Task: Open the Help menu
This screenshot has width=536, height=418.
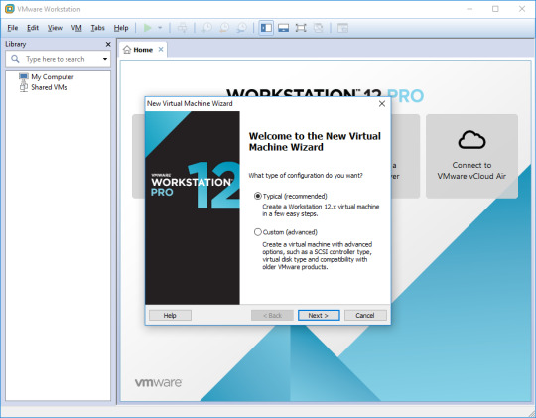Action: (121, 28)
